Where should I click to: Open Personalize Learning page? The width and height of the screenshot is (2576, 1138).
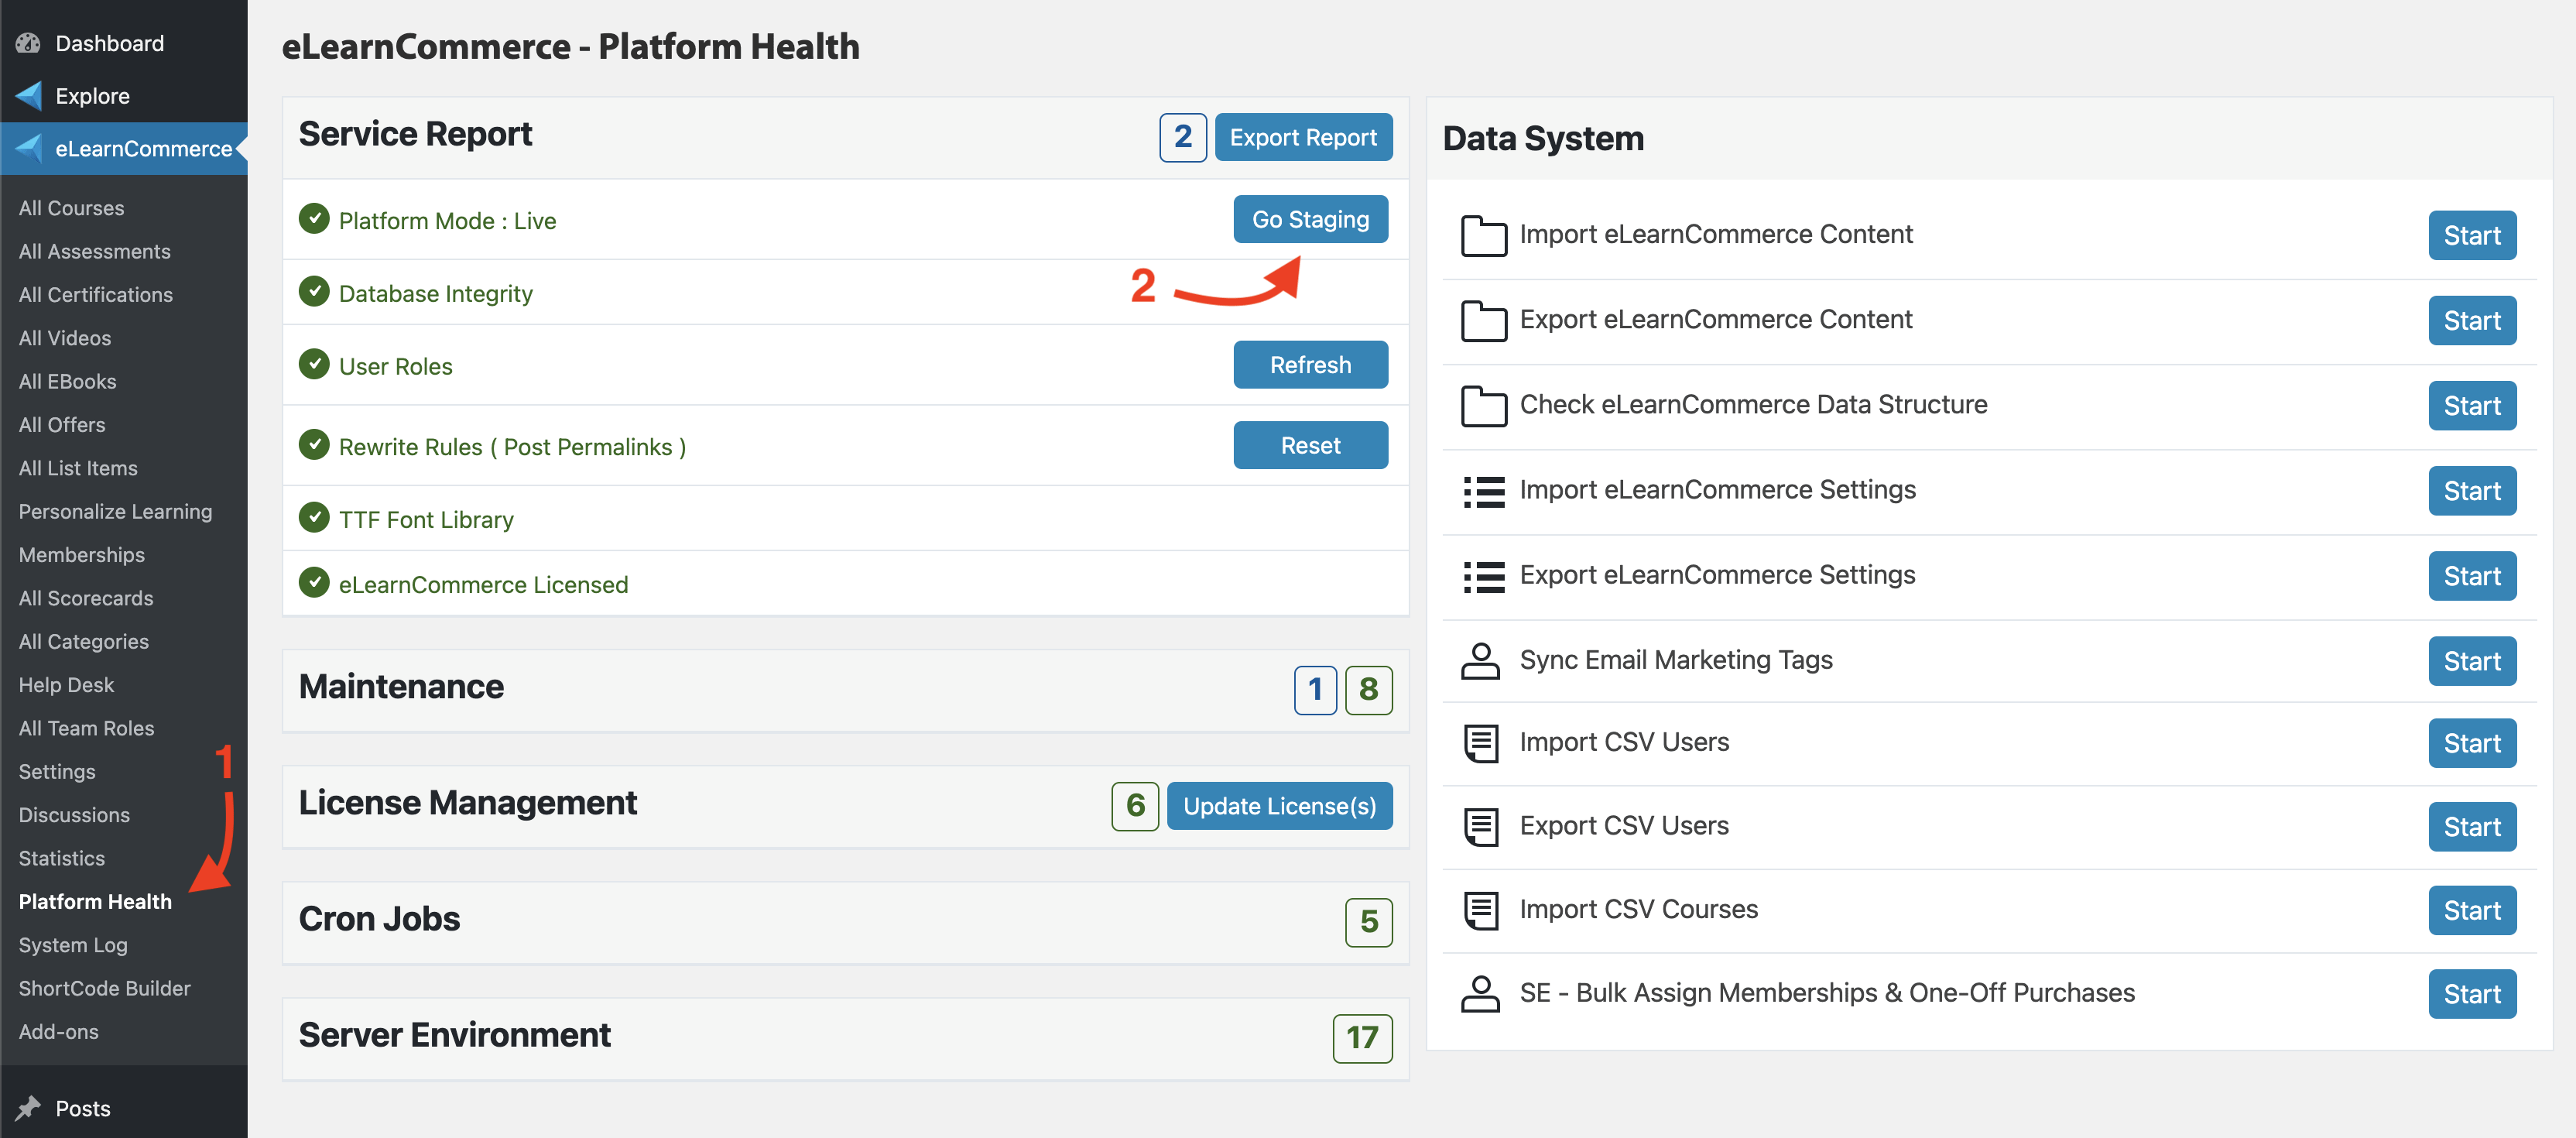click(116, 511)
